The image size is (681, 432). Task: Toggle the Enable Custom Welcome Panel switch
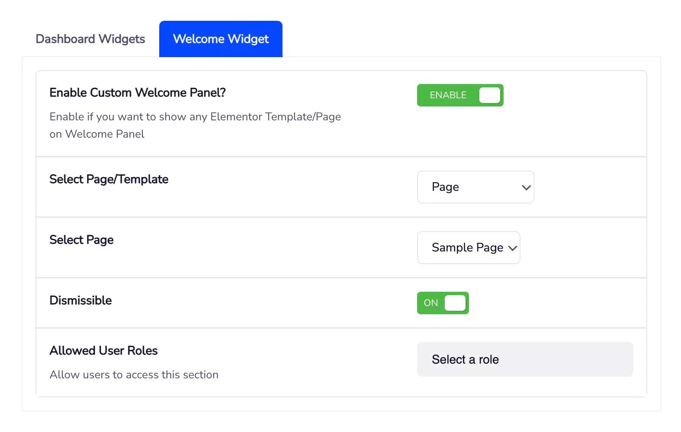coord(460,95)
